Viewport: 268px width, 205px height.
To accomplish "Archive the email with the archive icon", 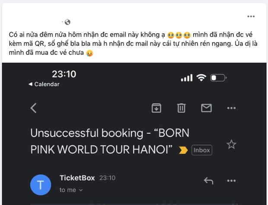I will pos(156,108).
